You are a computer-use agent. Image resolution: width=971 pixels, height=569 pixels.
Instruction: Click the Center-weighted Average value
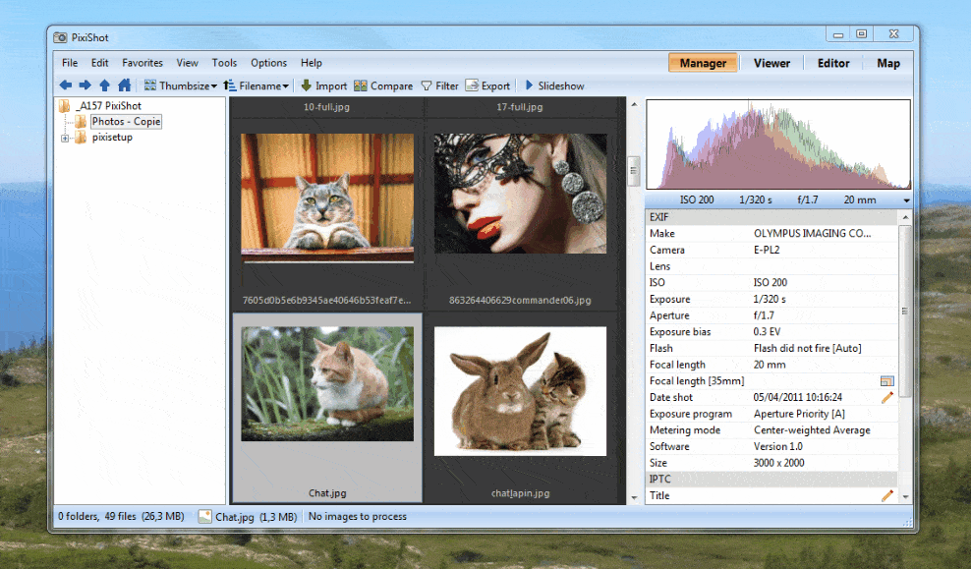pos(812,430)
